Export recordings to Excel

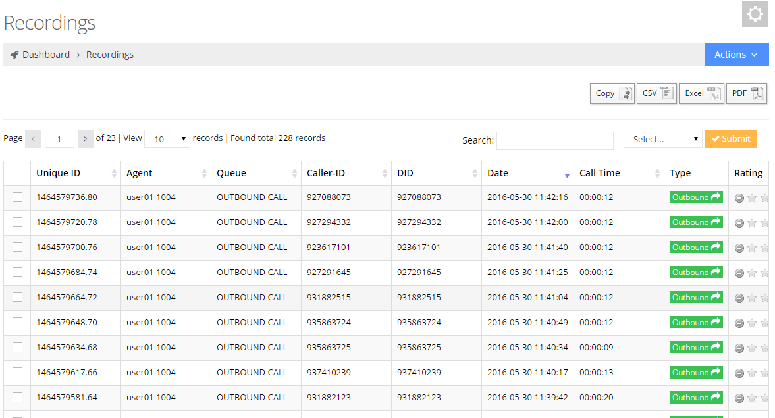pos(701,93)
